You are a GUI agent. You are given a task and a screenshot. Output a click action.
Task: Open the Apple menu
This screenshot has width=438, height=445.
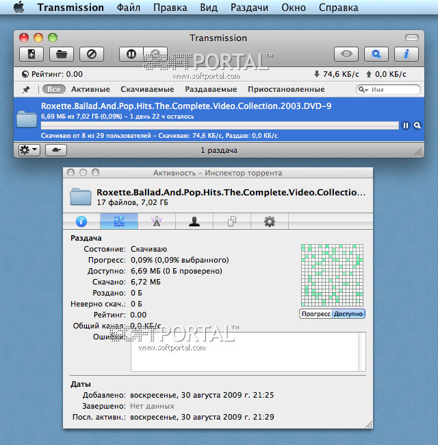click(x=18, y=7)
